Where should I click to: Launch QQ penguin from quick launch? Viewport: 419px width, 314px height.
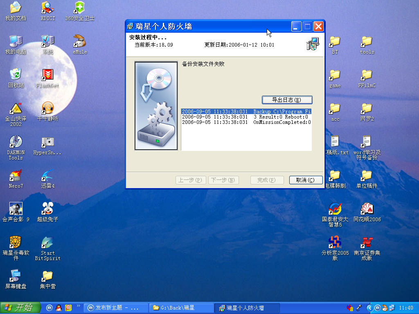(59, 308)
